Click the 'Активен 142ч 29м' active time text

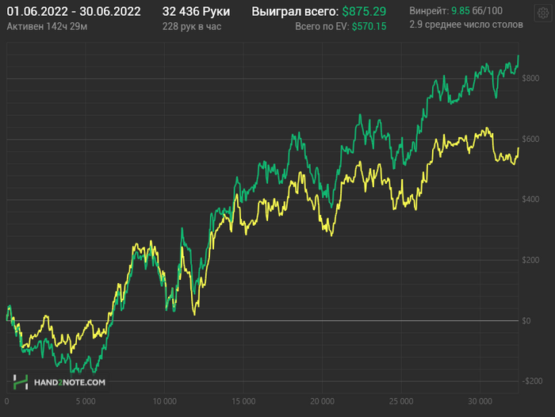point(47,26)
